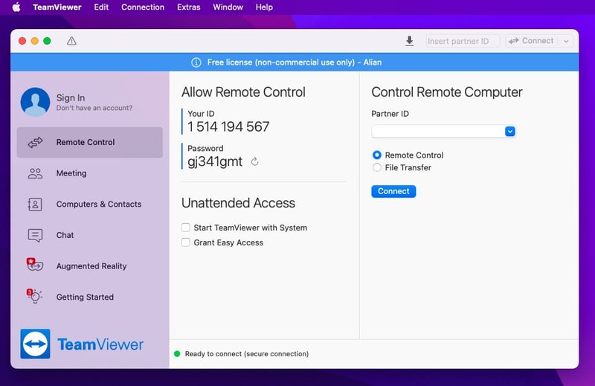The height and width of the screenshot is (386, 595).
Task: Click the Insert partner ID toolbar field
Action: (x=463, y=41)
